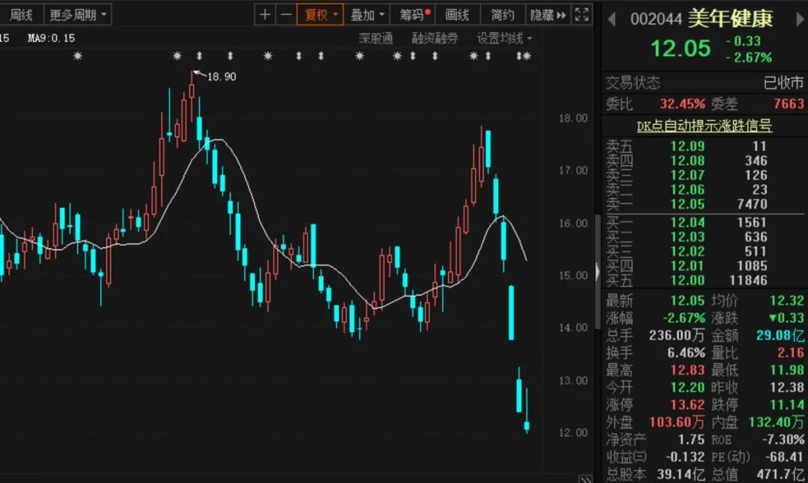Go to previous stock with left arrow

[x=611, y=19]
